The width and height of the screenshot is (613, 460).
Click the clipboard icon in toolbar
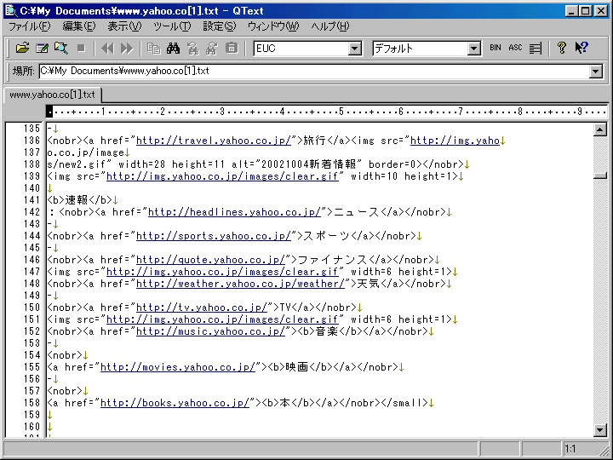(x=232, y=48)
